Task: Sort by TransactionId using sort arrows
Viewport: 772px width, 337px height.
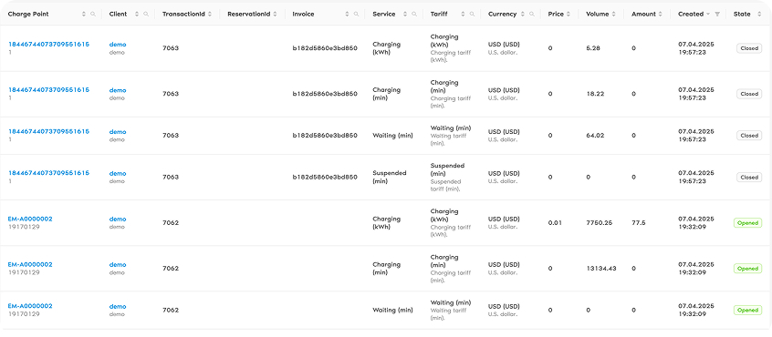Action: click(x=210, y=15)
